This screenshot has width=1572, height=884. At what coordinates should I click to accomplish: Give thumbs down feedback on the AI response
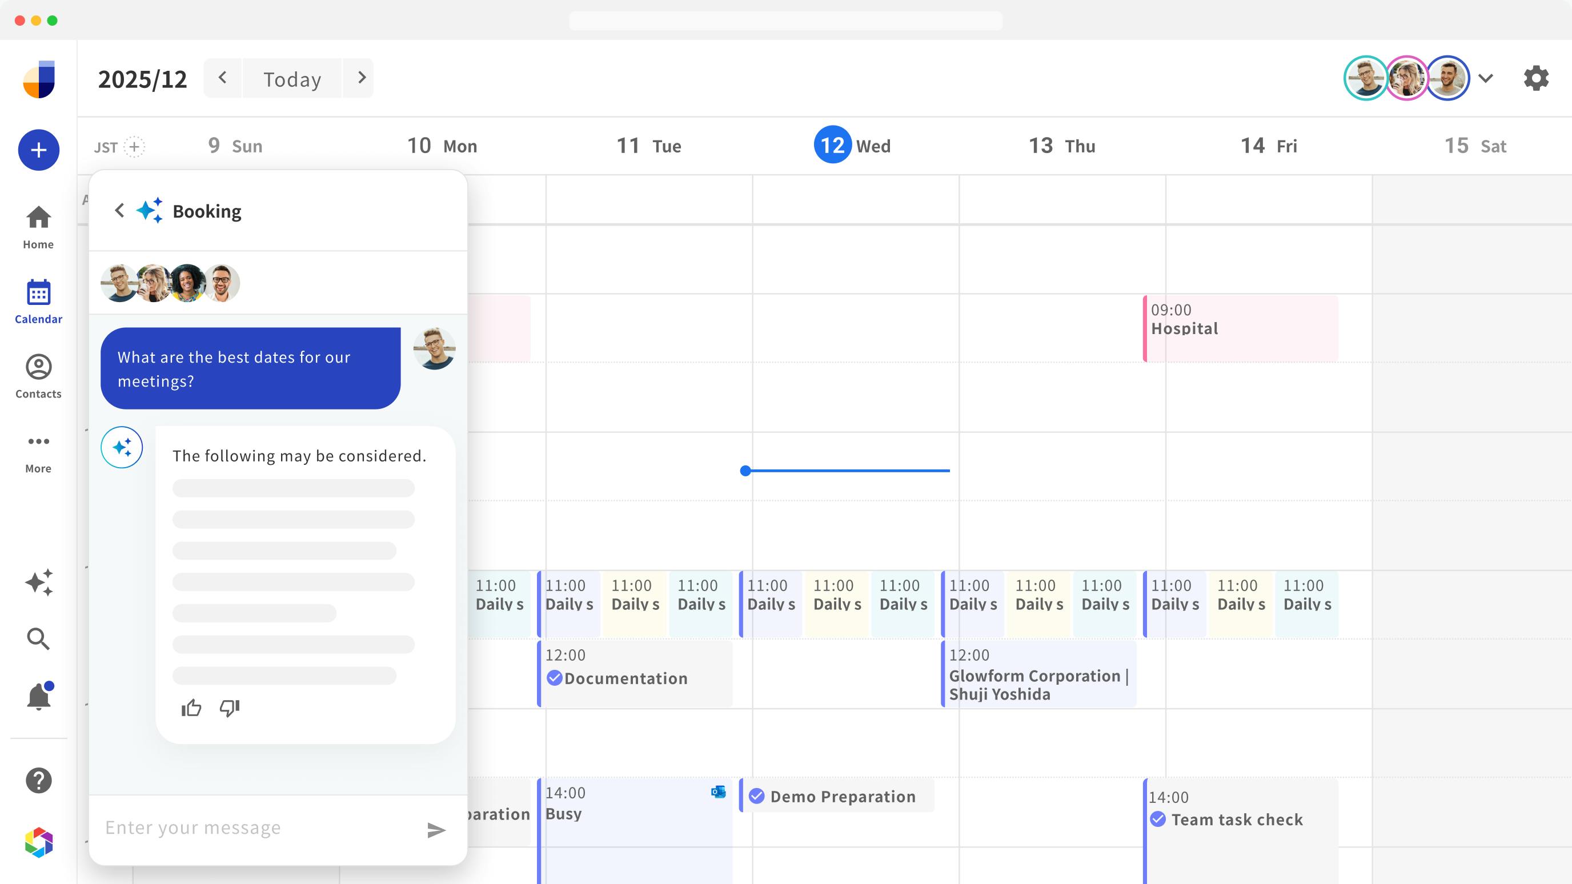228,708
